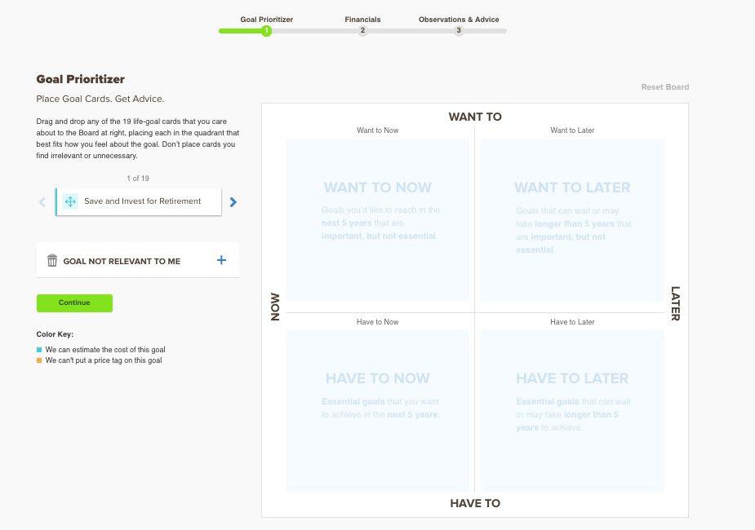
Task: Click the trash icon beside Goal Not Relevant
Action: [52, 260]
